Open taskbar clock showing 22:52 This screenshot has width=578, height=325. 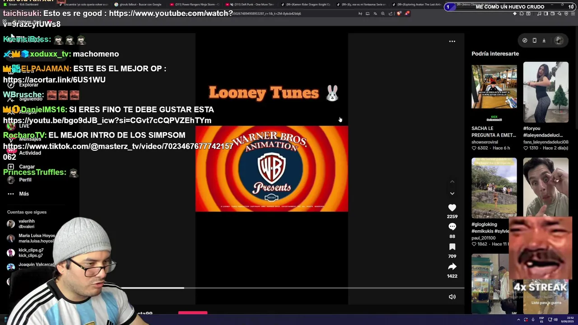[x=568, y=320]
